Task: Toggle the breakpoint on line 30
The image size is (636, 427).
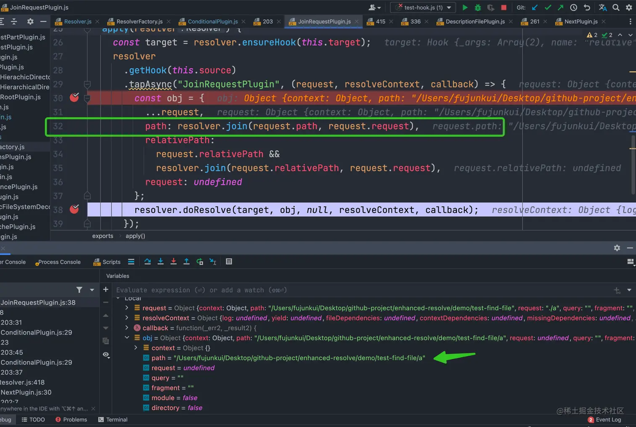Action: pyautogui.click(x=74, y=98)
